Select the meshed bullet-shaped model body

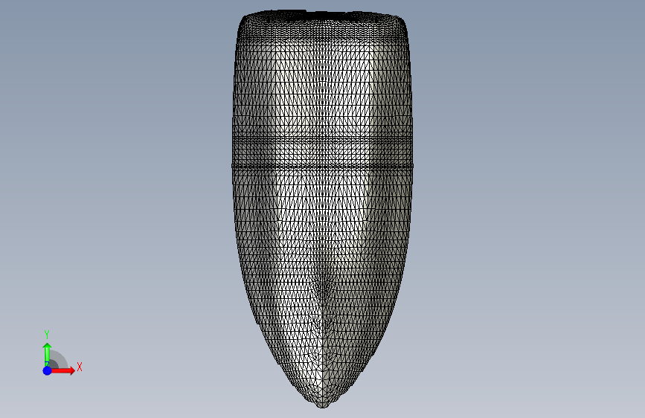click(323, 208)
